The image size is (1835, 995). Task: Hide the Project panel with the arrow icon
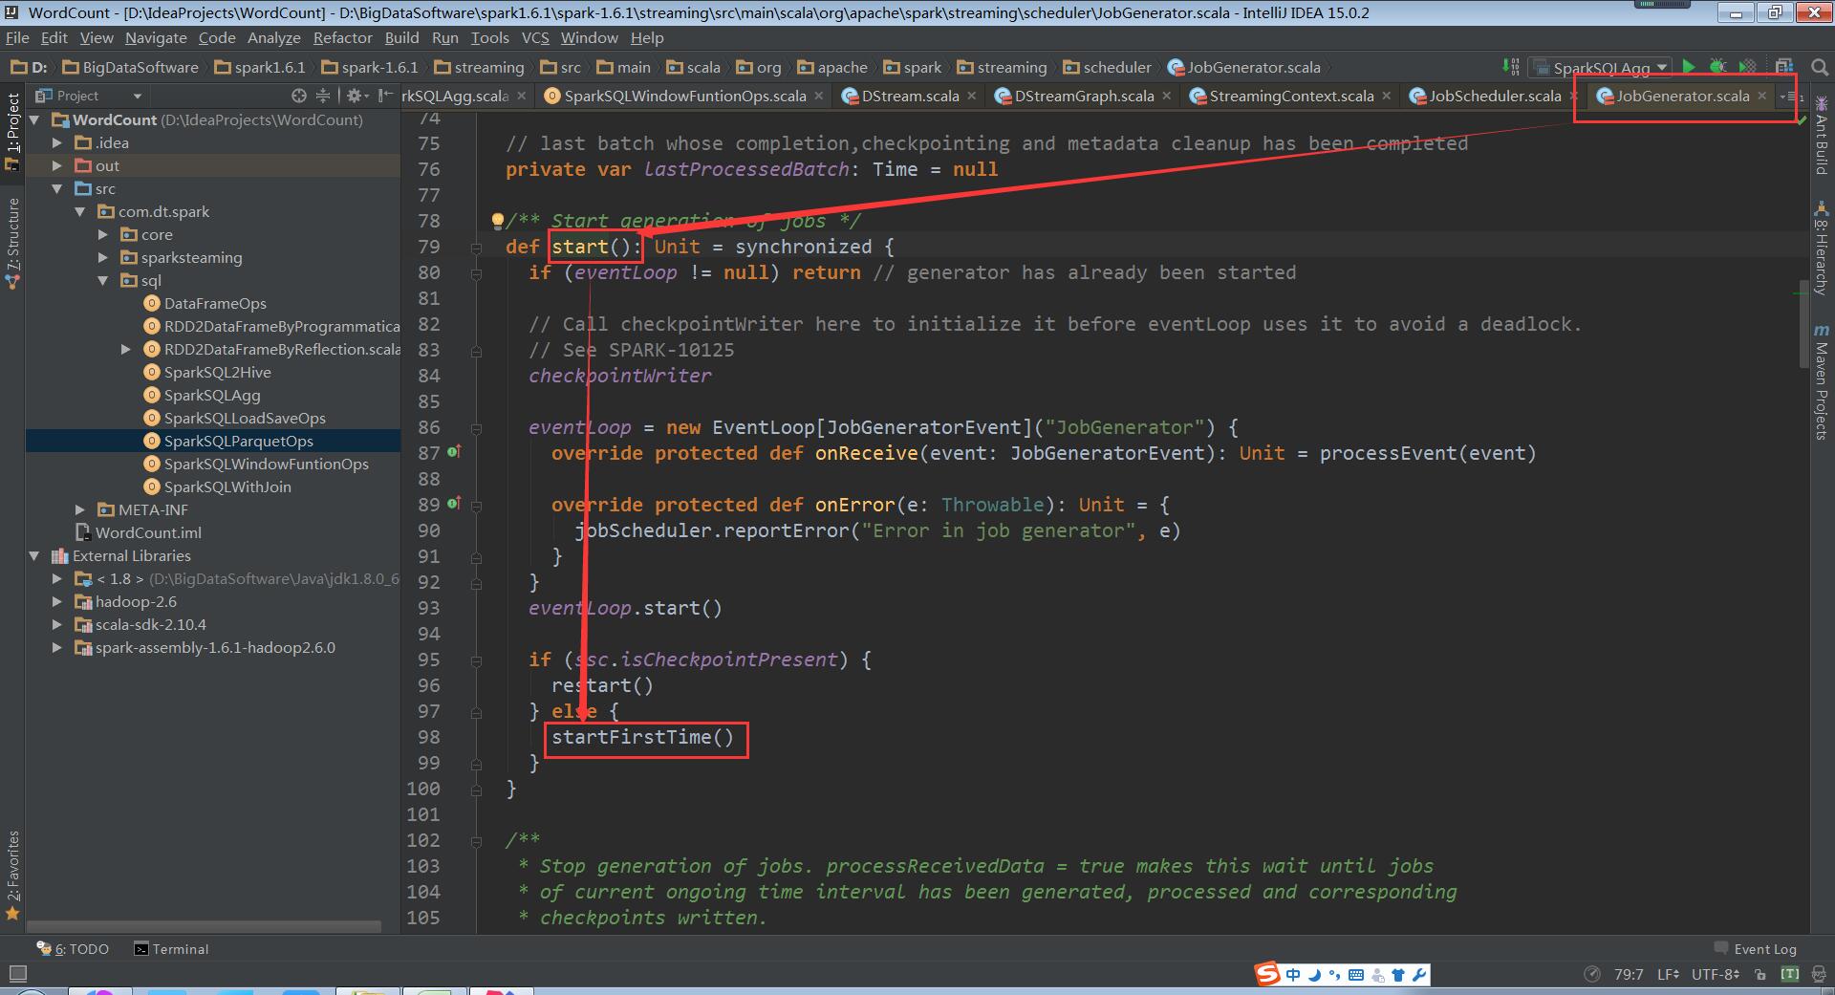pyautogui.click(x=385, y=96)
